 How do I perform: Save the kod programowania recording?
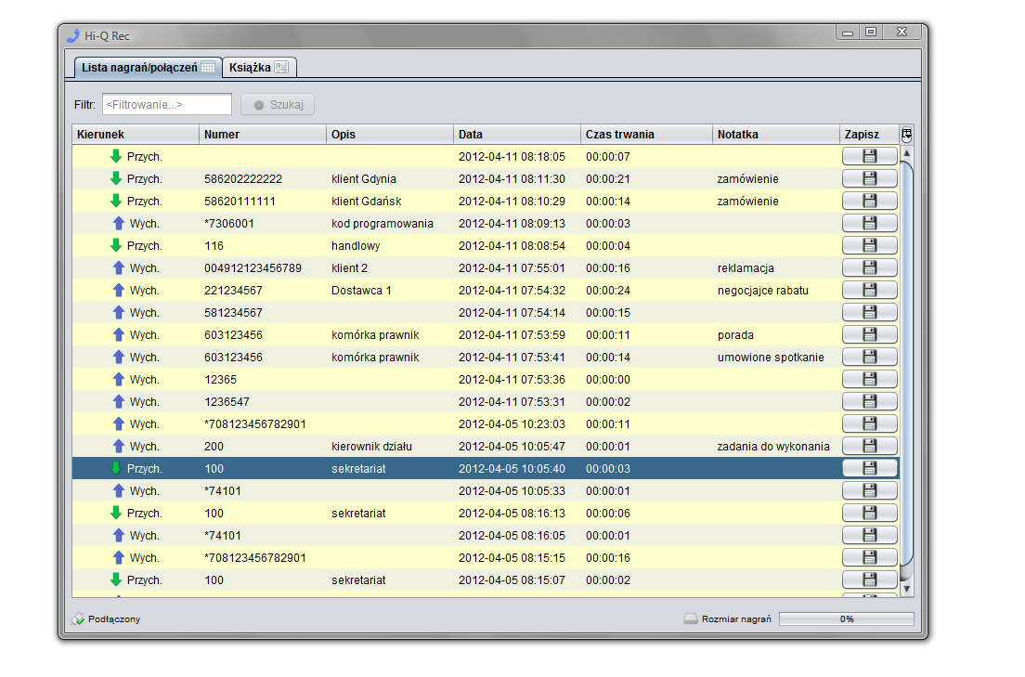click(x=869, y=222)
